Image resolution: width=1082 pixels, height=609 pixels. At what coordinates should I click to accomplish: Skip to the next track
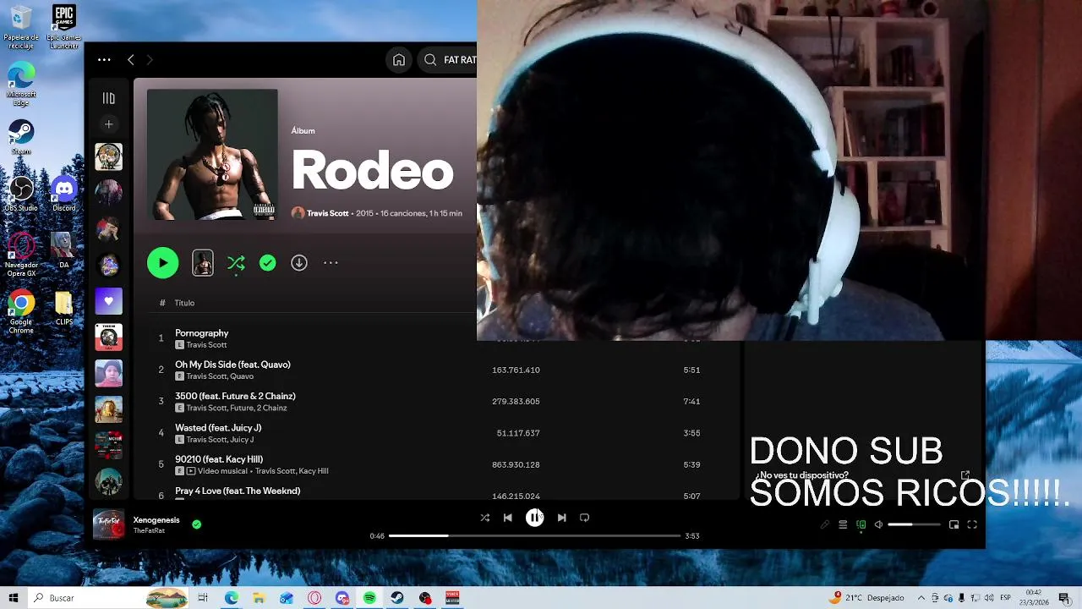click(561, 518)
